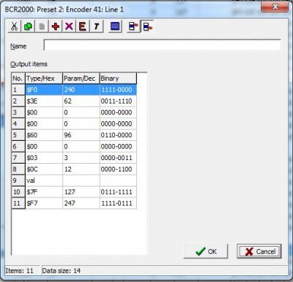Screen dimensions: 293x282
Task: Click the red plus Insert icon
Action: pyautogui.click(x=56, y=26)
